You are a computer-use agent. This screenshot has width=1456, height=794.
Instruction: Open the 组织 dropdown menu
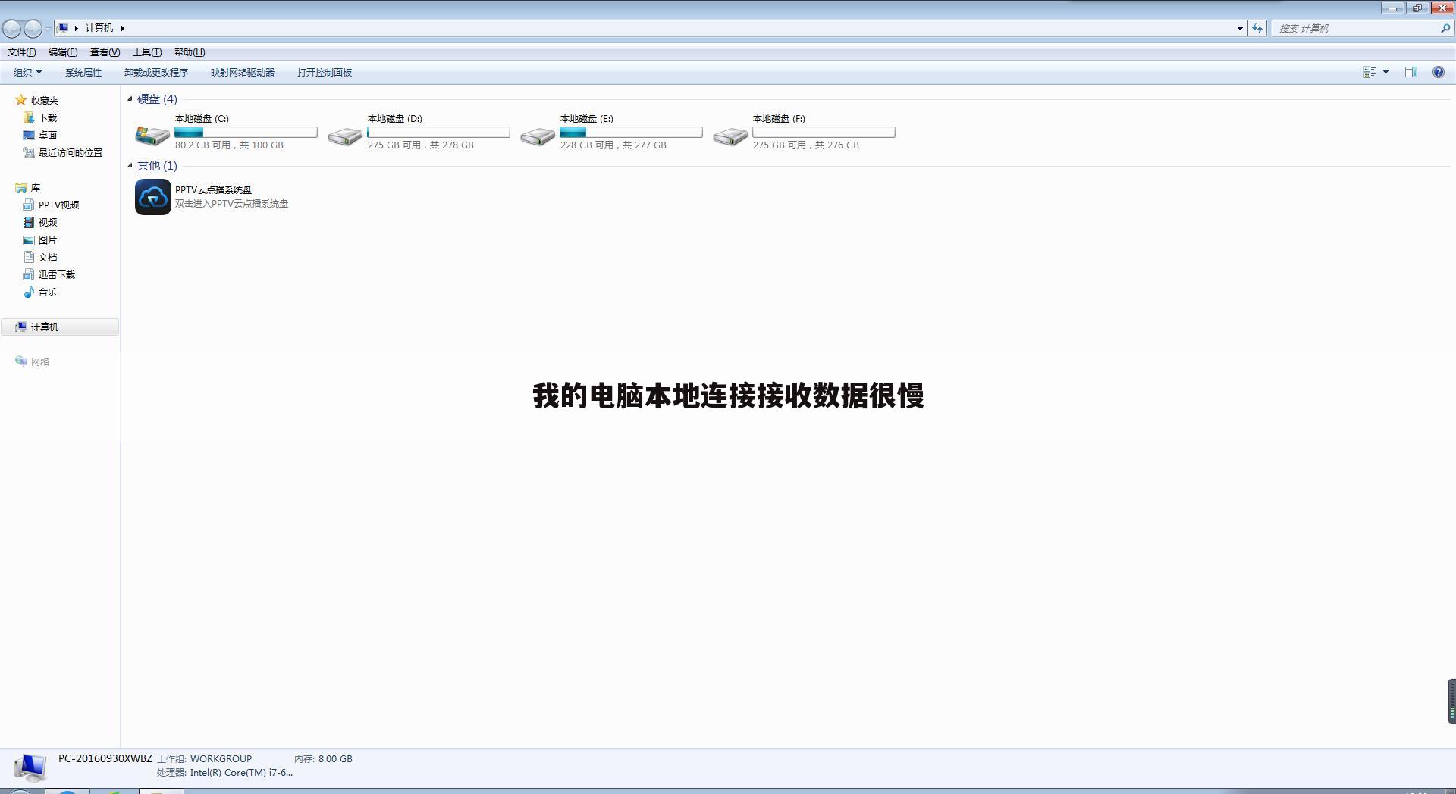coord(27,72)
